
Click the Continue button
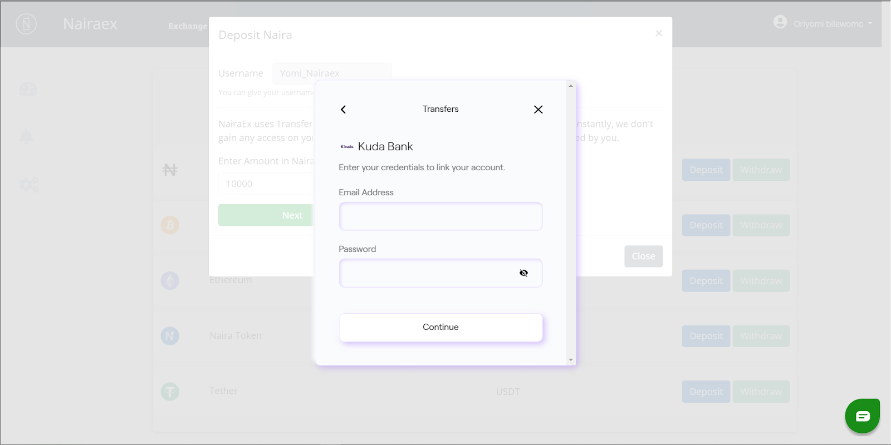(440, 328)
